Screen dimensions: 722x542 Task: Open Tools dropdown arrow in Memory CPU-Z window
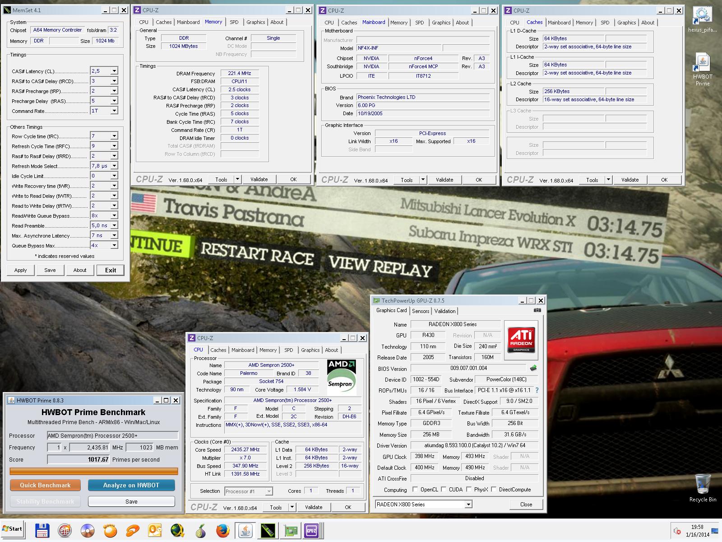click(x=238, y=179)
